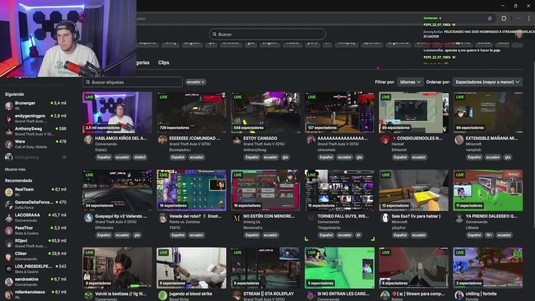Open the Volvió la bestiaaa stream title

(x=121, y=293)
